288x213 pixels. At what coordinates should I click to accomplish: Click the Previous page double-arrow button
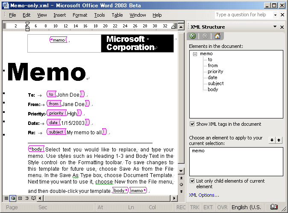click(181, 178)
